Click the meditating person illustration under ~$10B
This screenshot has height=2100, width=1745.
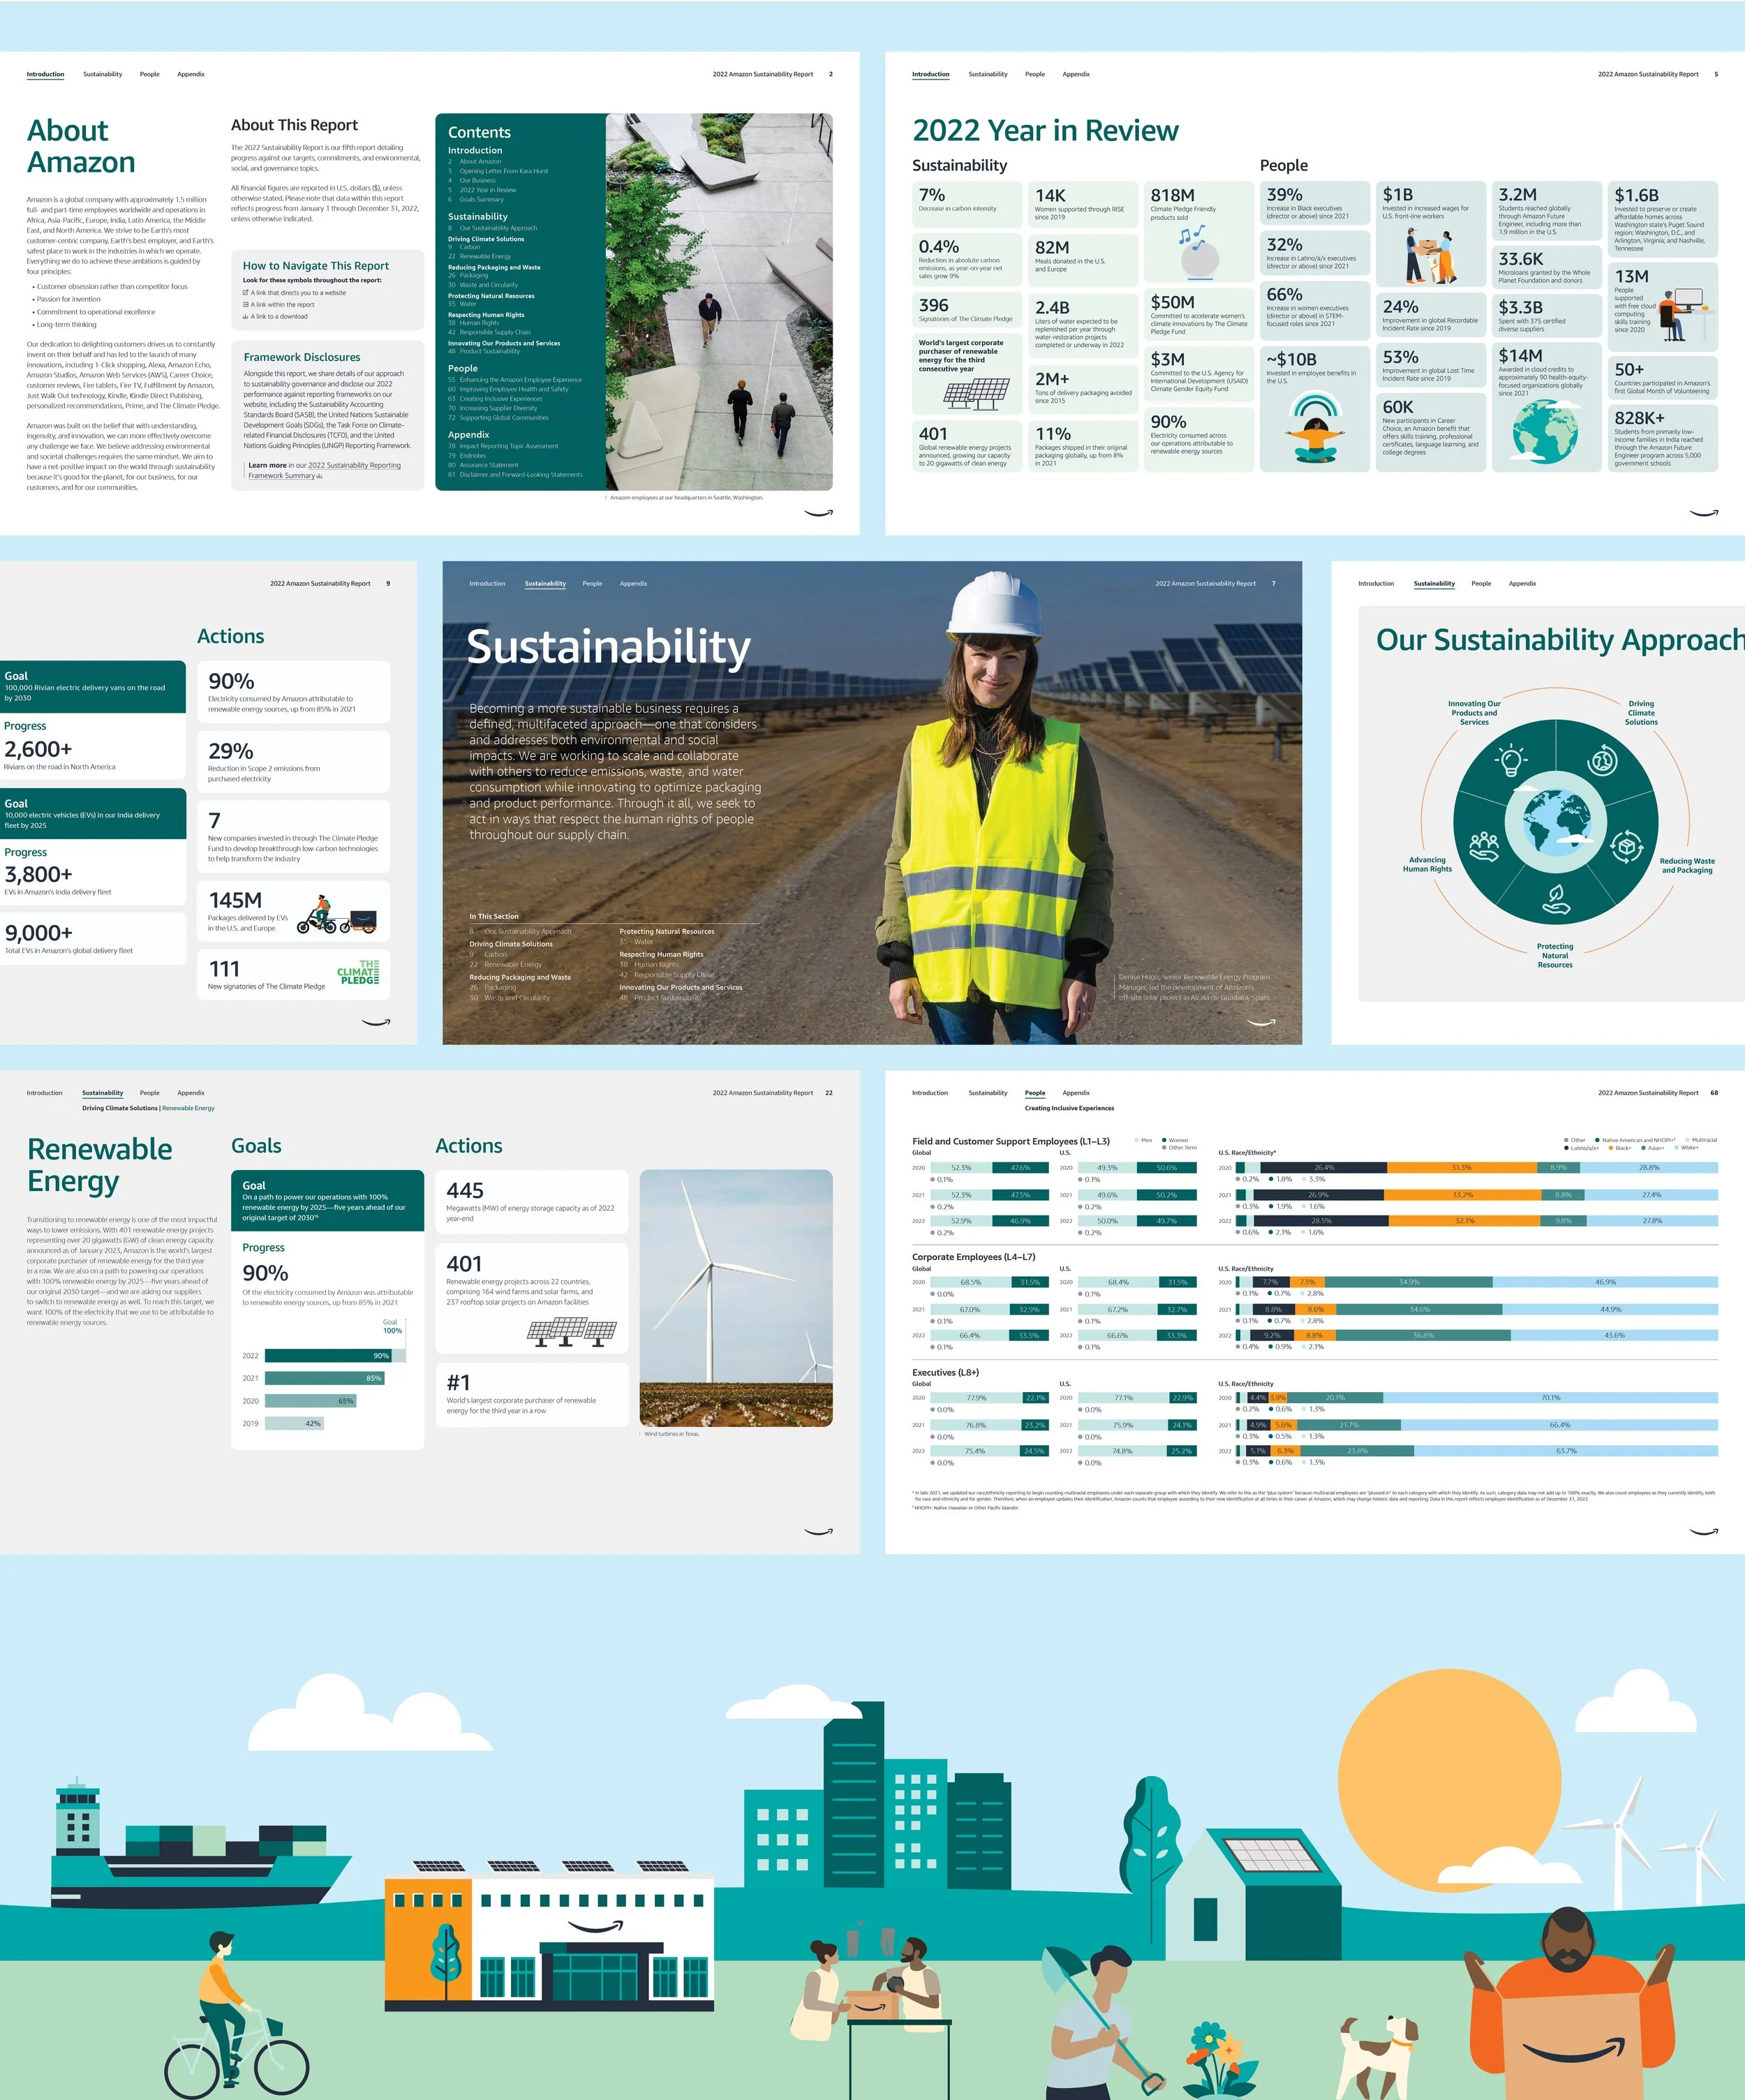pos(1315,428)
